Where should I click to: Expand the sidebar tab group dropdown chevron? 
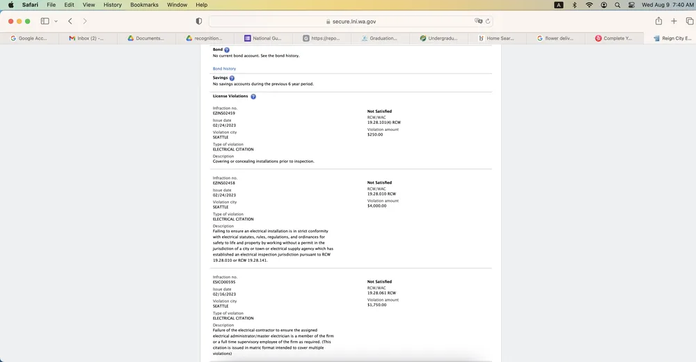(56, 22)
